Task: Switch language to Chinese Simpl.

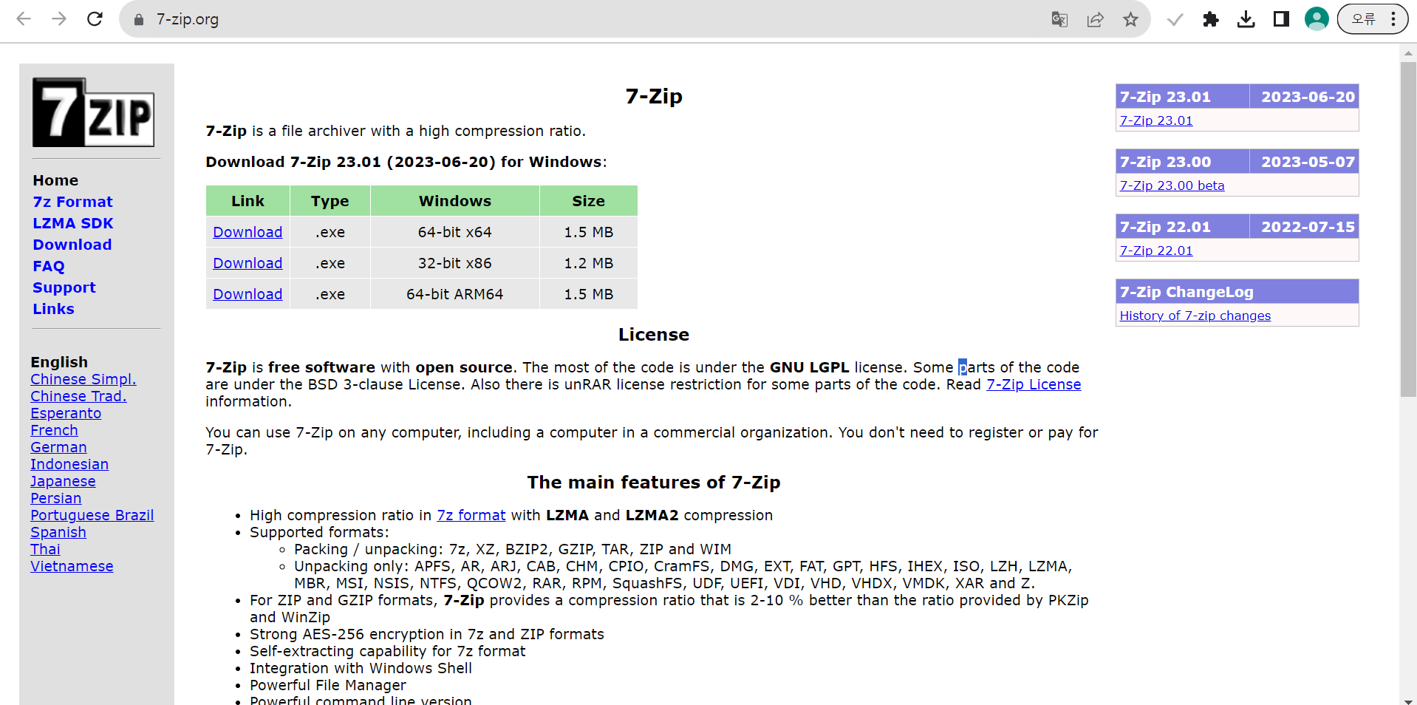Action: (83, 379)
